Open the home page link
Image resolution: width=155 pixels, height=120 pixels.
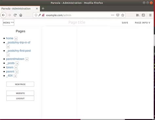click(x=9, y=38)
